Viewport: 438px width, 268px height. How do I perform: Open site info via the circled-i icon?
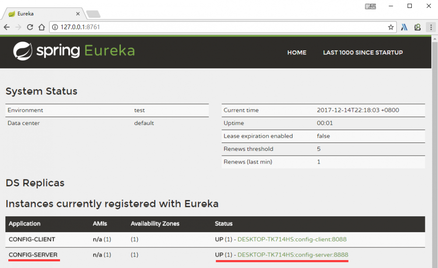(54, 27)
